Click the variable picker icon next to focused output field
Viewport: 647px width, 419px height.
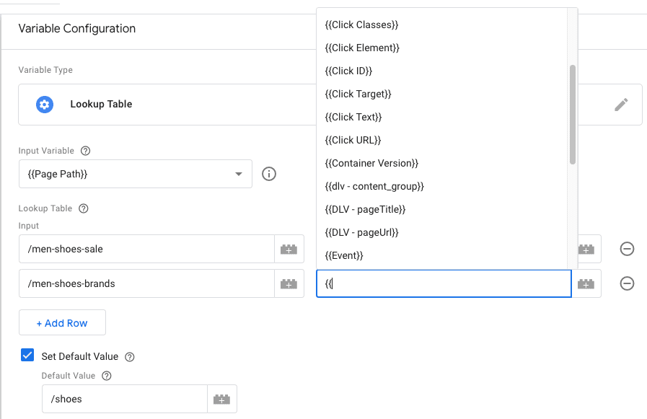tap(586, 283)
